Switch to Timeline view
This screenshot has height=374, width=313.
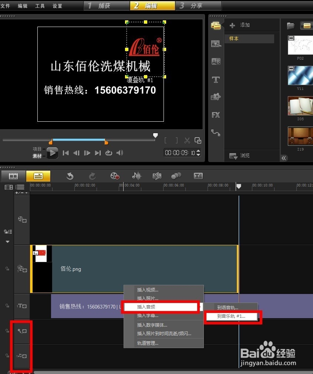tap(38, 176)
